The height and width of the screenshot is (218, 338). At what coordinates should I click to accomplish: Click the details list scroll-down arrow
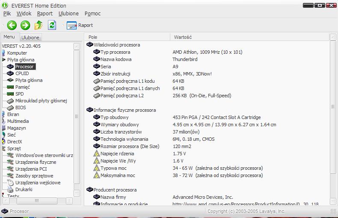pyautogui.click(x=333, y=201)
